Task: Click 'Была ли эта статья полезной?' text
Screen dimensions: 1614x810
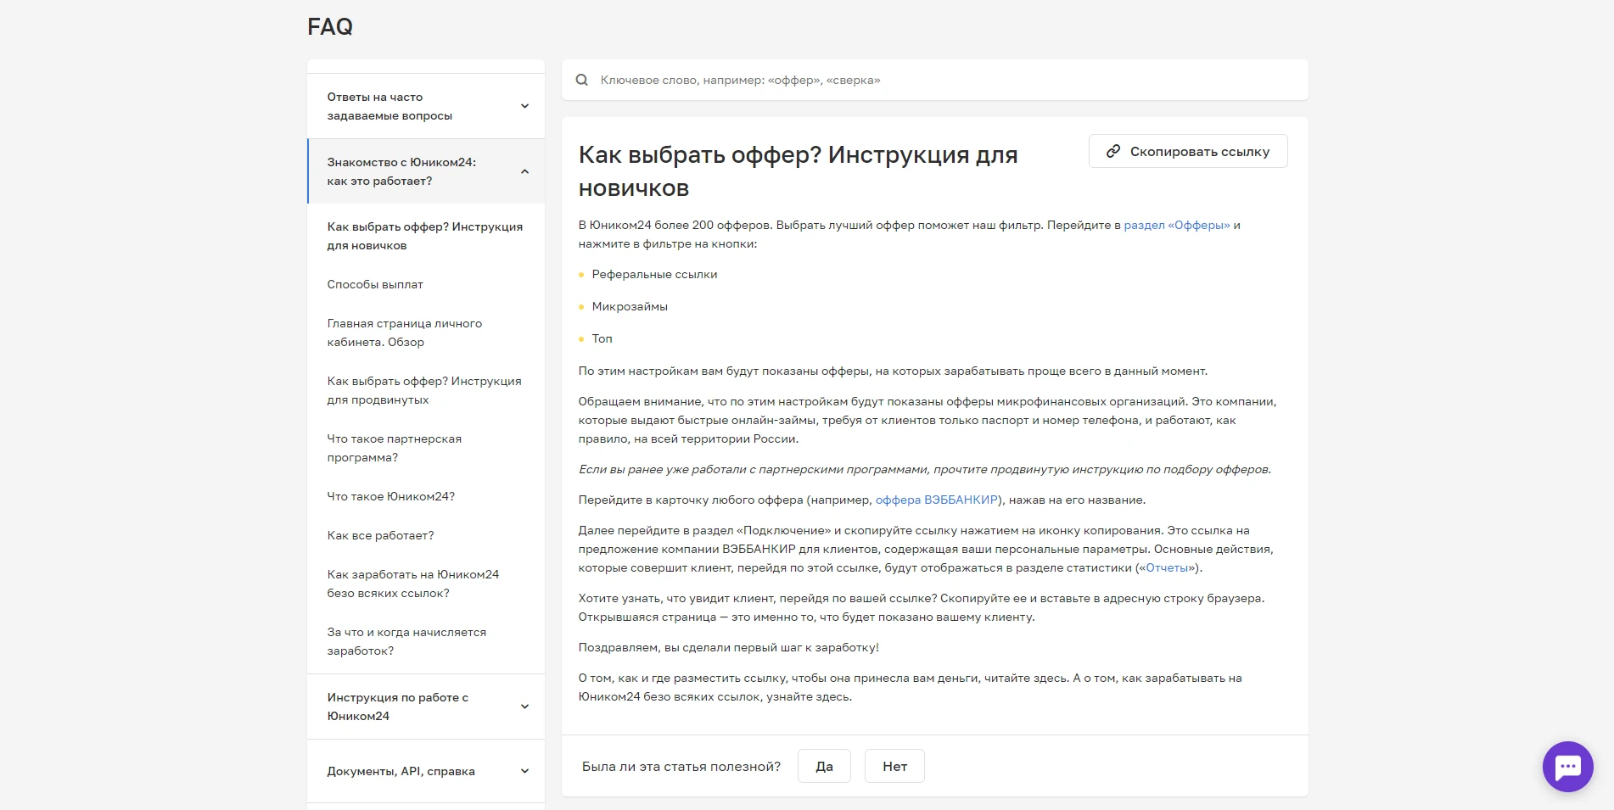Action: pyautogui.click(x=681, y=766)
